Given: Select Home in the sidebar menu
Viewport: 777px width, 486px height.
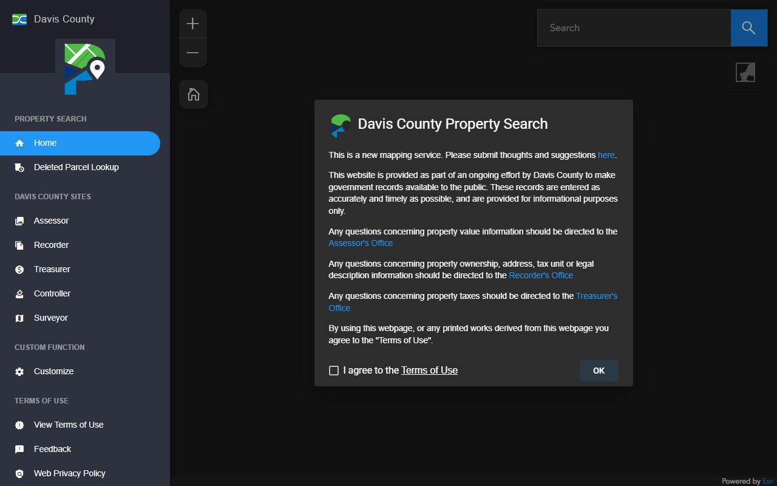Looking at the screenshot, I should click(80, 143).
